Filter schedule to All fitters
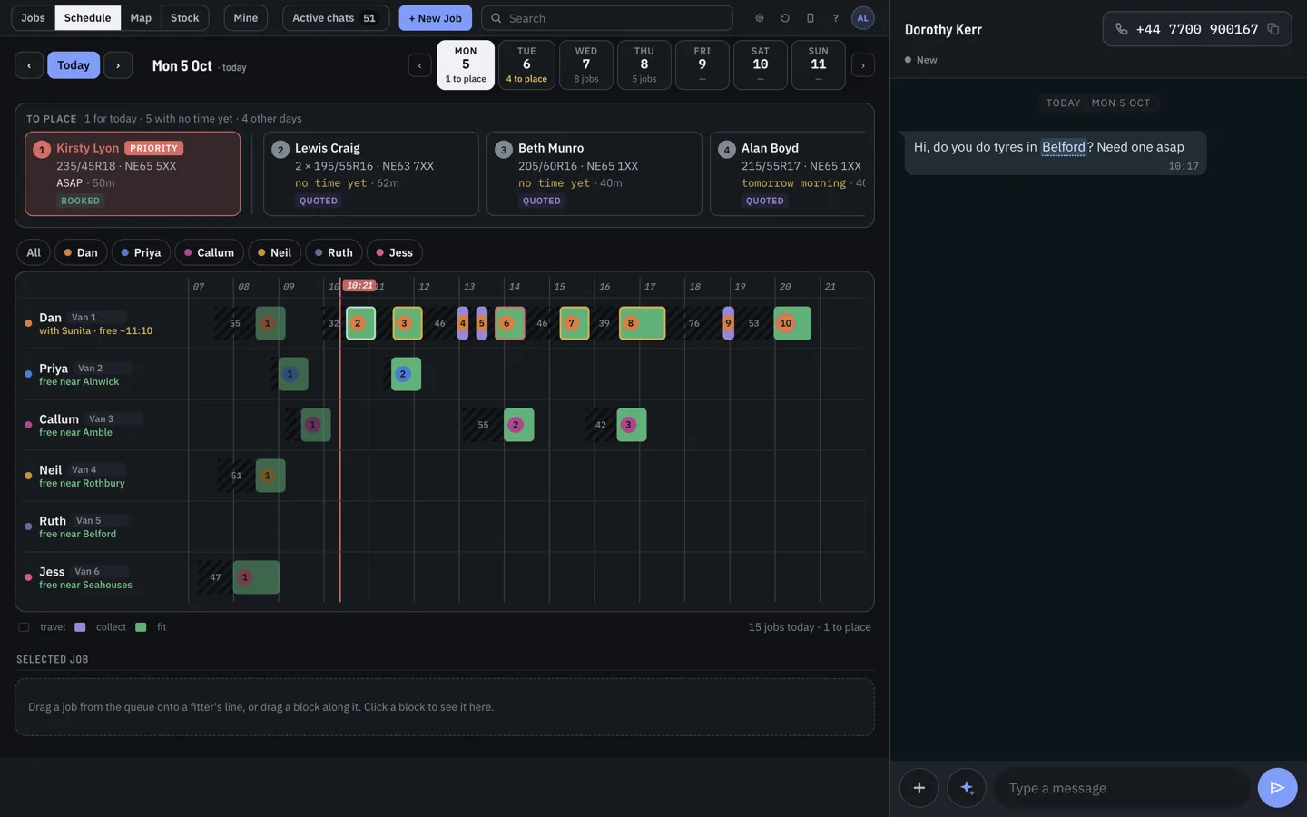This screenshot has width=1307, height=817. click(34, 252)
